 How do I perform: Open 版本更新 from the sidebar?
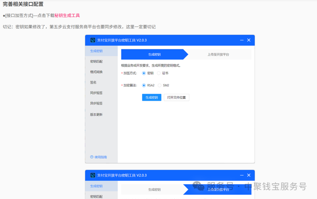(x=97, y=114)
